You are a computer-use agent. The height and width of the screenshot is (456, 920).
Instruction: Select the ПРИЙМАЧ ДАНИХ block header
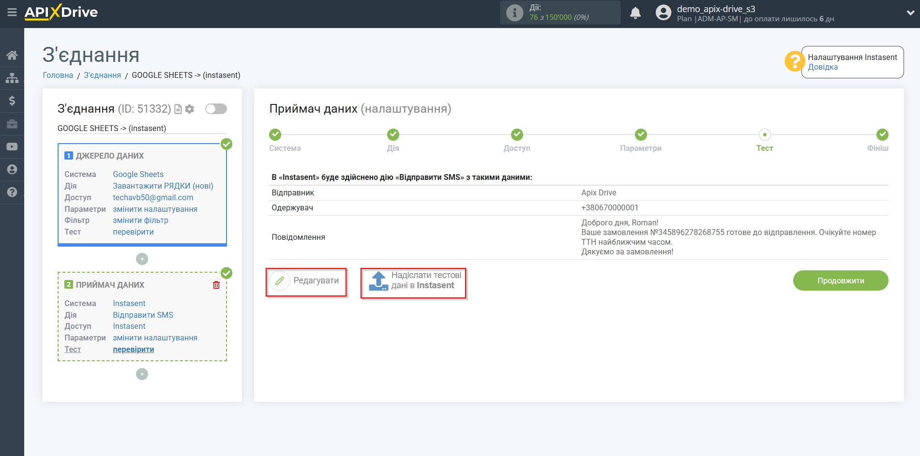coord(110,285)
